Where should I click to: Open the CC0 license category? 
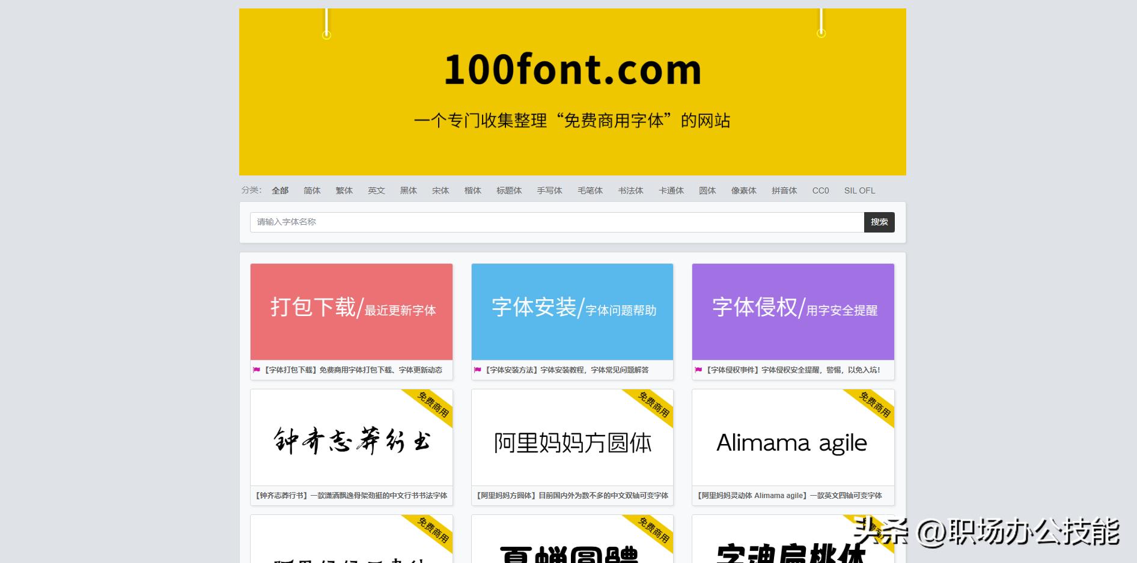click(820, 190)
